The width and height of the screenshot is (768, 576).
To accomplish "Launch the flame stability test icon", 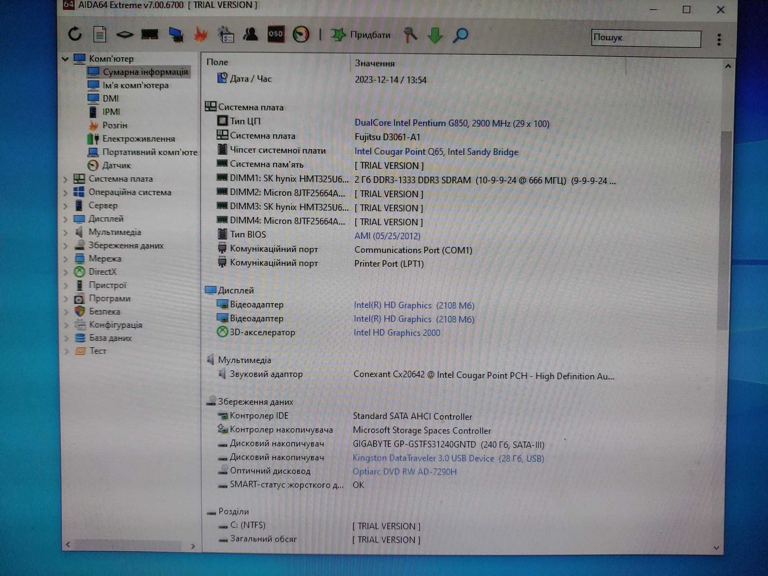I will point(200,35).
